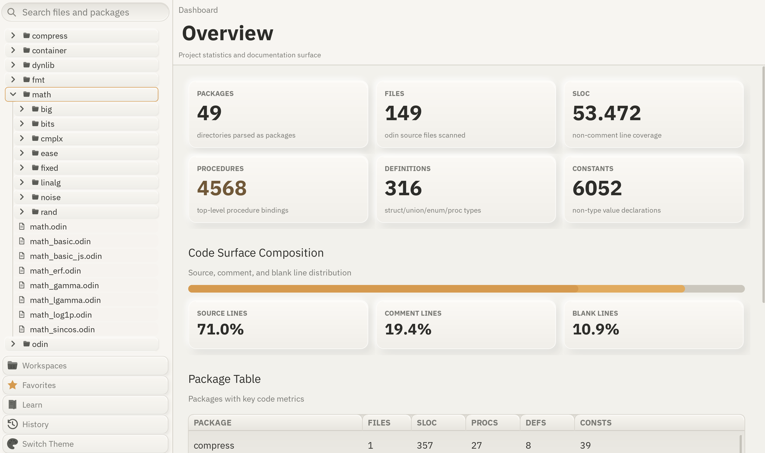Expand the big subfolder chevron
The height and width of the screenshot is (453, 765).
(x=22, y=109)
